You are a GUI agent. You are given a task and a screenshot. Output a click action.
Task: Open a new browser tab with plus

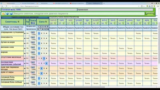point(104,3)
